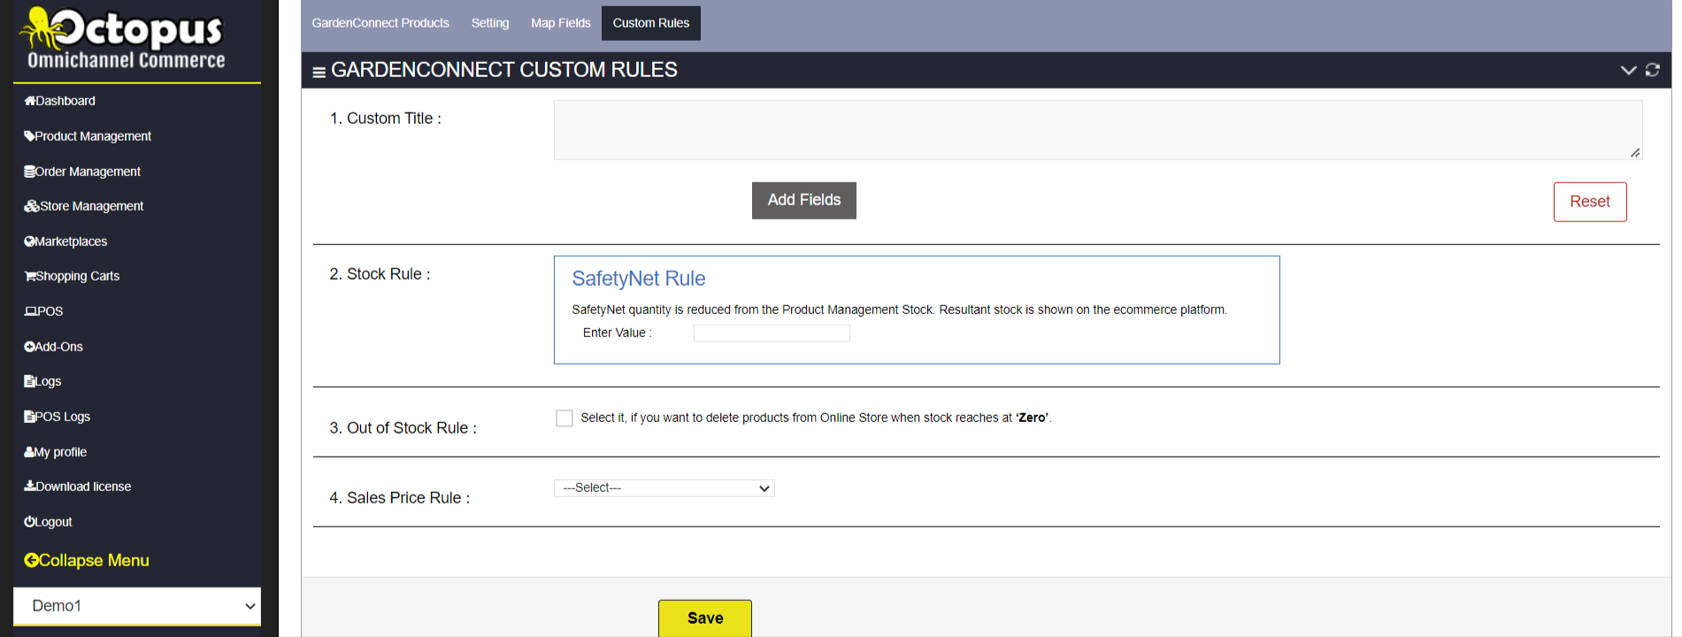Open the Sales Price Rule select dropdown
1682x637 pixels.
(x=664, y=488)
